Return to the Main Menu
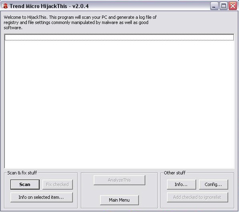Screen dimensions: 239x212 point(119,200)
